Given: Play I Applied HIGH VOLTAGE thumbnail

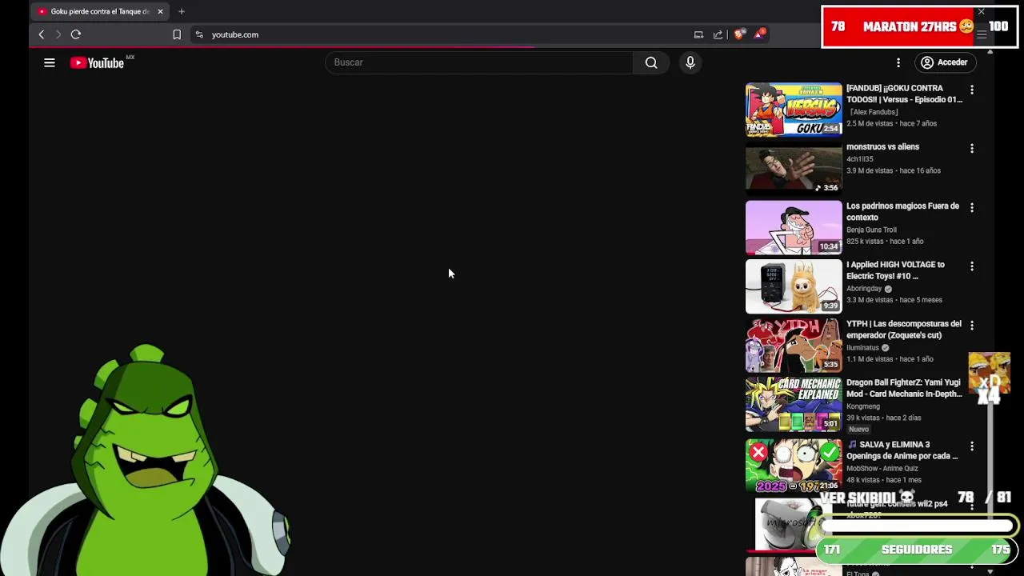Looking at the screenshot, I should [x=794, y=286].
